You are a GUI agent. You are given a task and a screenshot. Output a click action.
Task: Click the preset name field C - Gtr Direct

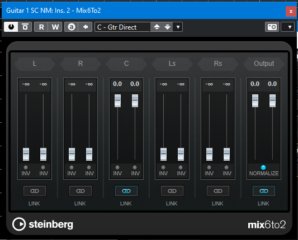pos(122,27)
